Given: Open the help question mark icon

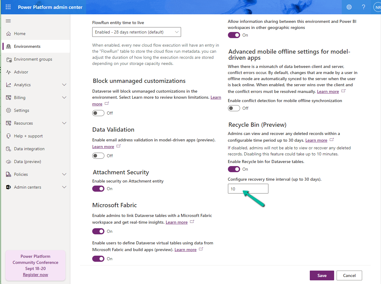Looking at the screenshot, I should pos(363,7).
